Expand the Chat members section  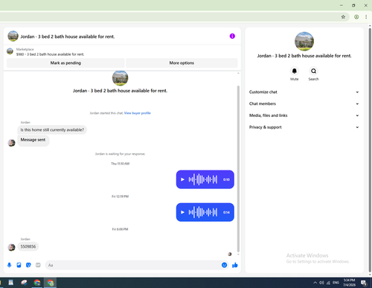pos(304,103)
